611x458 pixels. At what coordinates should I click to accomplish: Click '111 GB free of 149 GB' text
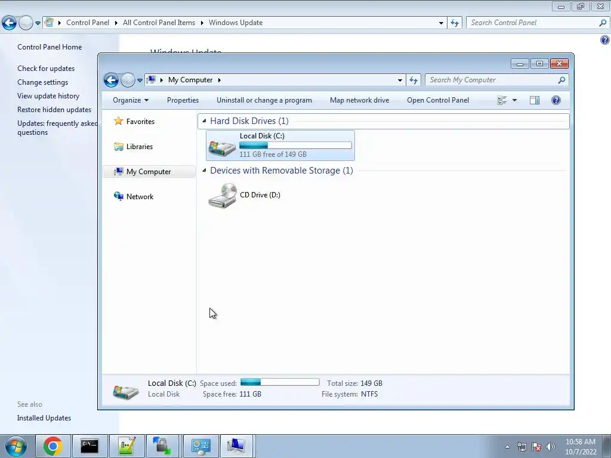click(x=273, y=154)
